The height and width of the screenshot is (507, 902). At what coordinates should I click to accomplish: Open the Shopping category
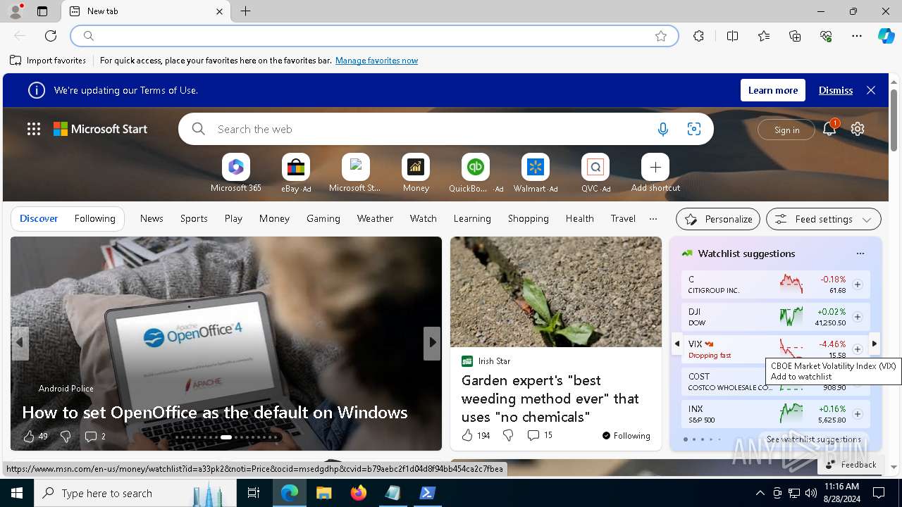[x=529, y=218]
